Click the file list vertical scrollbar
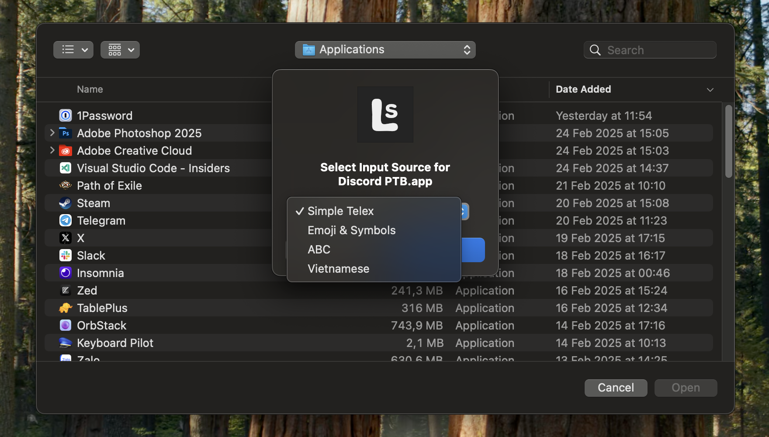 [728, 141]
